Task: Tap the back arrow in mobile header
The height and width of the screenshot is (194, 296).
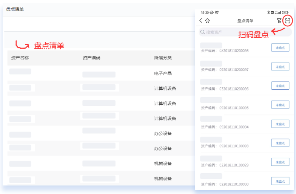Action: (x=201, y=21)
